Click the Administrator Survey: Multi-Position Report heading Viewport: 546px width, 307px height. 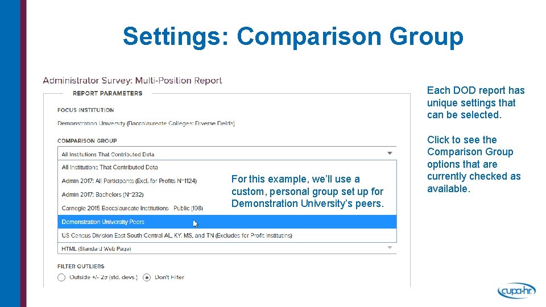[x=133, y=81]
